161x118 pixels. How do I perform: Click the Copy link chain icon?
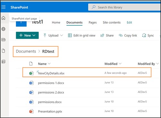[x=121, y=35]
